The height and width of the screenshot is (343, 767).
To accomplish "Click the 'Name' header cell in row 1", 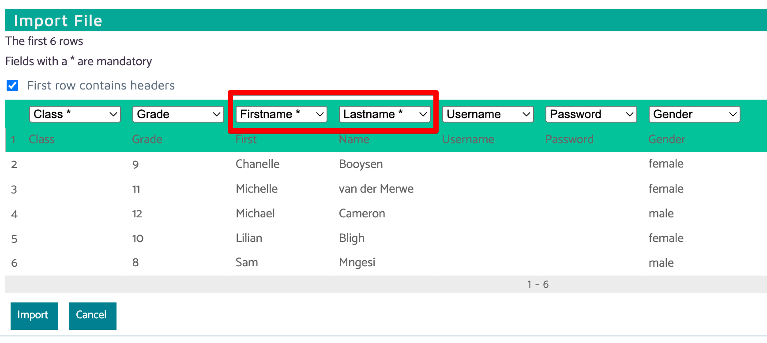I will click(x=354, y=140).
